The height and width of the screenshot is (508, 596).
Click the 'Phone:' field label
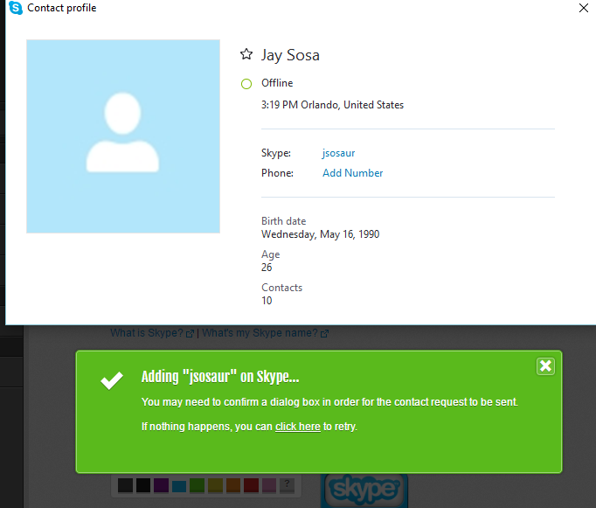tap(277, 173)
